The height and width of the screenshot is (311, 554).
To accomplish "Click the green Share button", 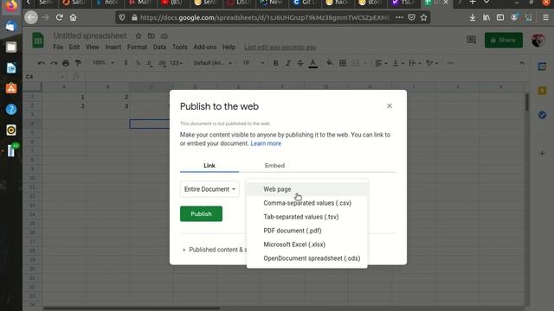I will pyautogui.click(x=504, y=41).
